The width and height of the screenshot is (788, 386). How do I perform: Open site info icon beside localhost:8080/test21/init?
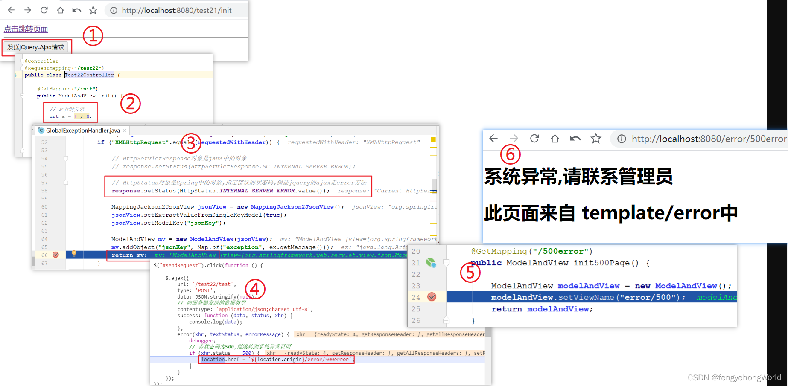tap(114, 10)
